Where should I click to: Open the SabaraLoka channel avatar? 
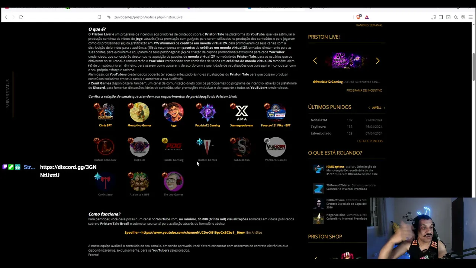click(242, 147)
